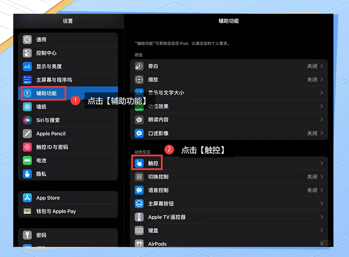The image size is (349, 257).
Task: Open Apple TV遥控器 row chevron
Action: [322, 217]
